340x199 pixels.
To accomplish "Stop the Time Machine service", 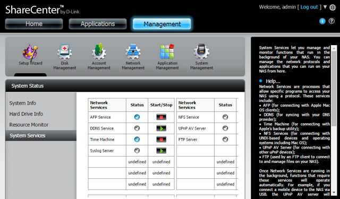I will (161, 139).
